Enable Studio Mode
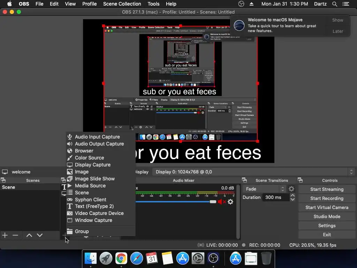The height and width of the screenshot is (268, 357). pyautogui.click(x=327, y=216)
